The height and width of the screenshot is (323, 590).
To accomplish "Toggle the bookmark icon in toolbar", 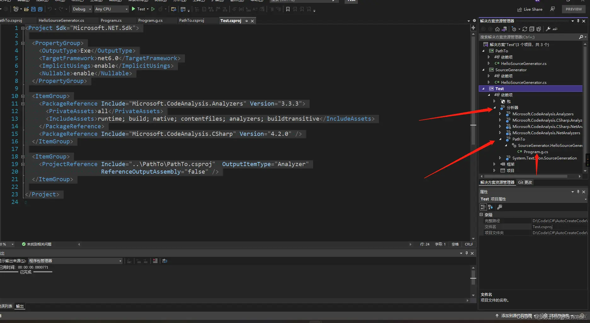I will [288, 9].
